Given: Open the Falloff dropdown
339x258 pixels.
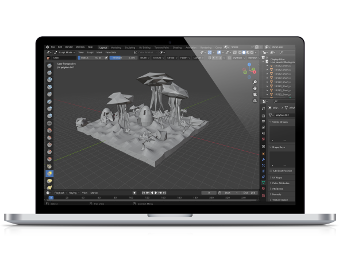Looking at the screenshot, I should click(185, 58).
